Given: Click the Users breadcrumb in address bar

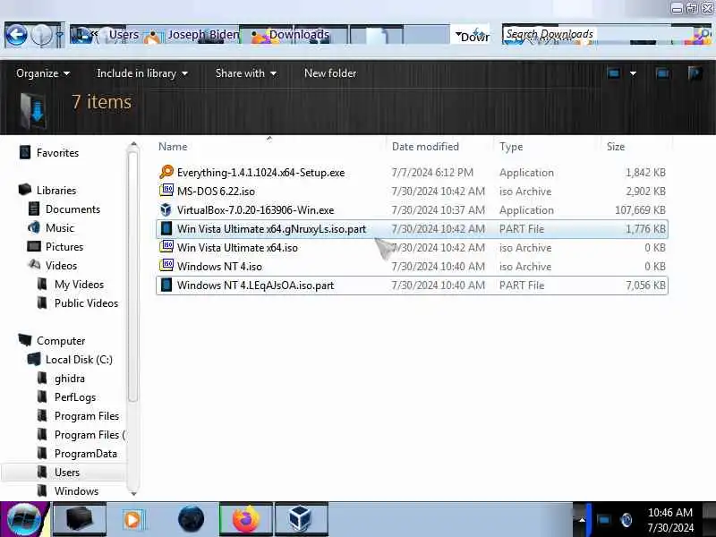Looking at the screenshot, I should (x=124, y=35).
